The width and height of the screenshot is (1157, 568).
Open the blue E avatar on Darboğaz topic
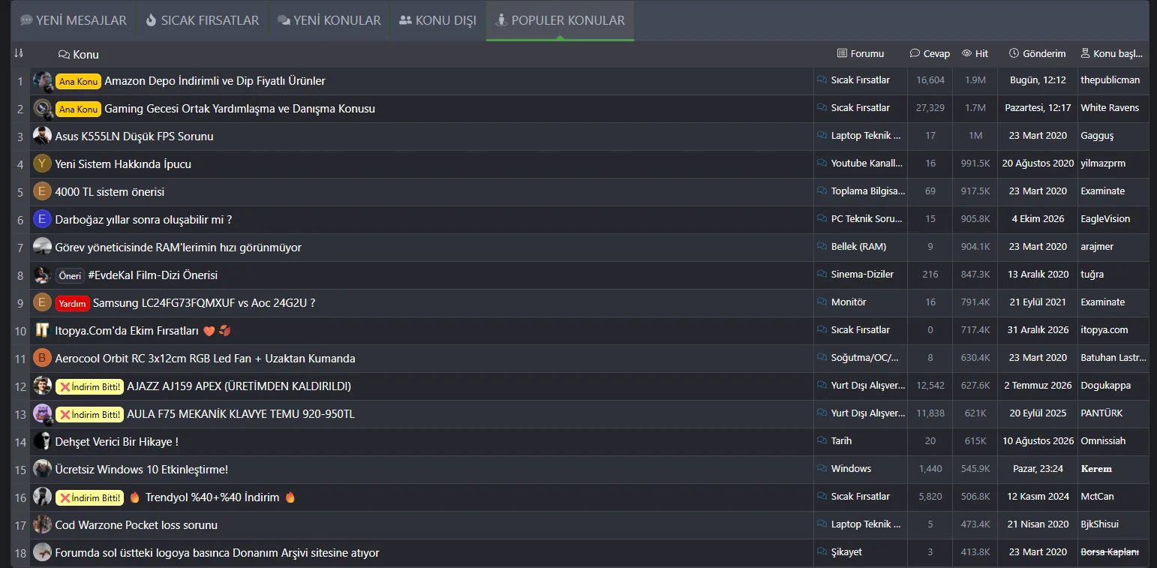tap(42, 219)
